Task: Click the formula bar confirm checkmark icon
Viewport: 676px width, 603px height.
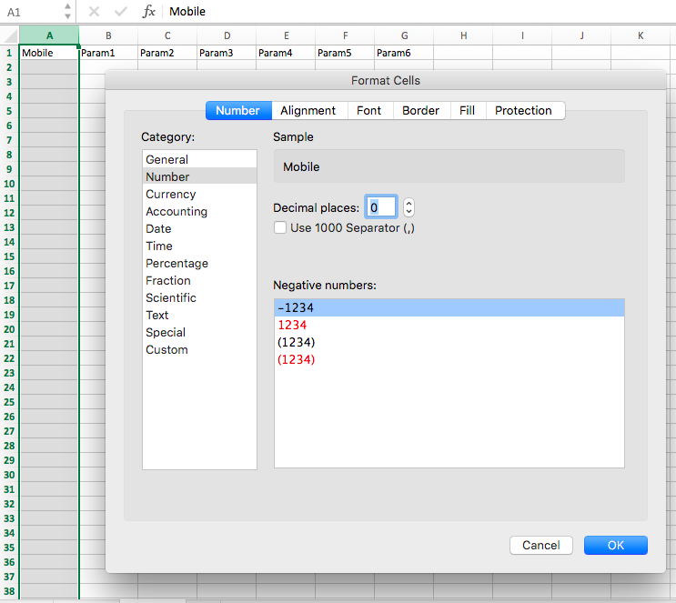Action: click(x=120, y=12)
